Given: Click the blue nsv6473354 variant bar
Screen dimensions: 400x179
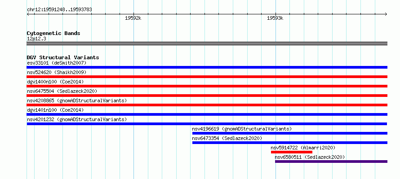Looking at the screenshot, I should 290,143.
